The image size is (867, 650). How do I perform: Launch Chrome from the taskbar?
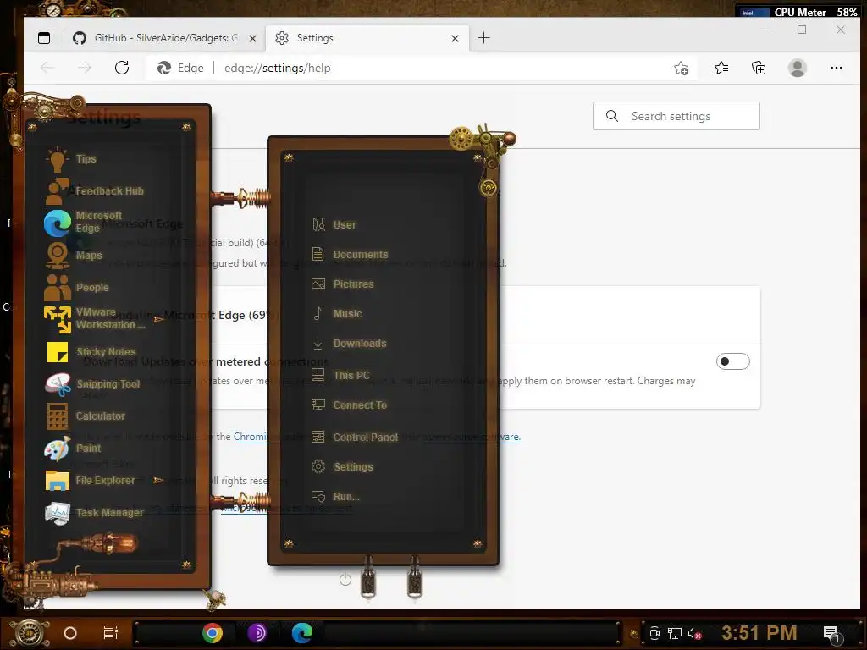click(x=213, y=633)
